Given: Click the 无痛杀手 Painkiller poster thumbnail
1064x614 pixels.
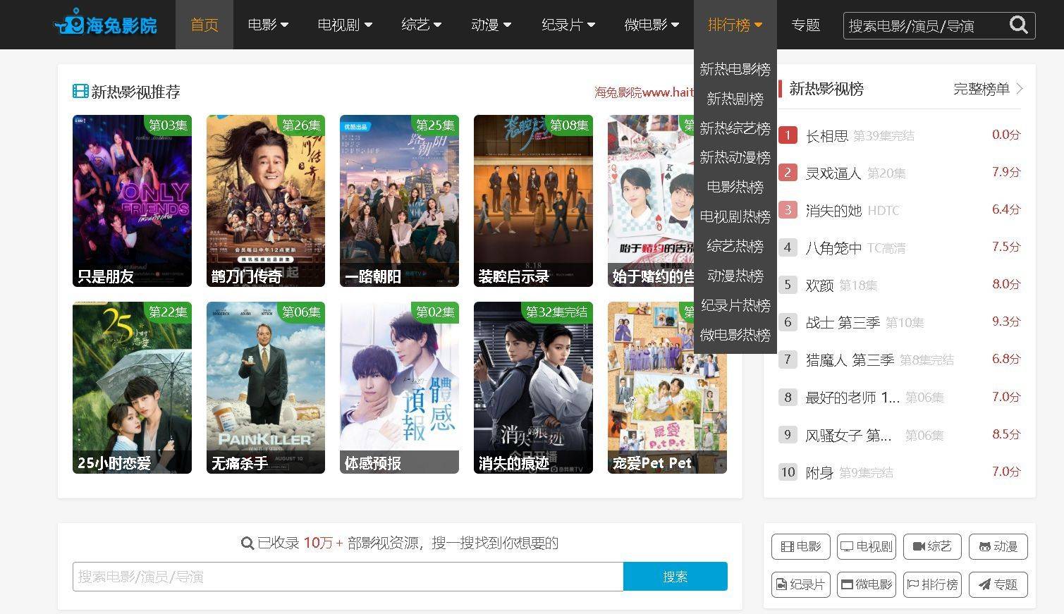Looking at the screenshot, I should point(266,387).
